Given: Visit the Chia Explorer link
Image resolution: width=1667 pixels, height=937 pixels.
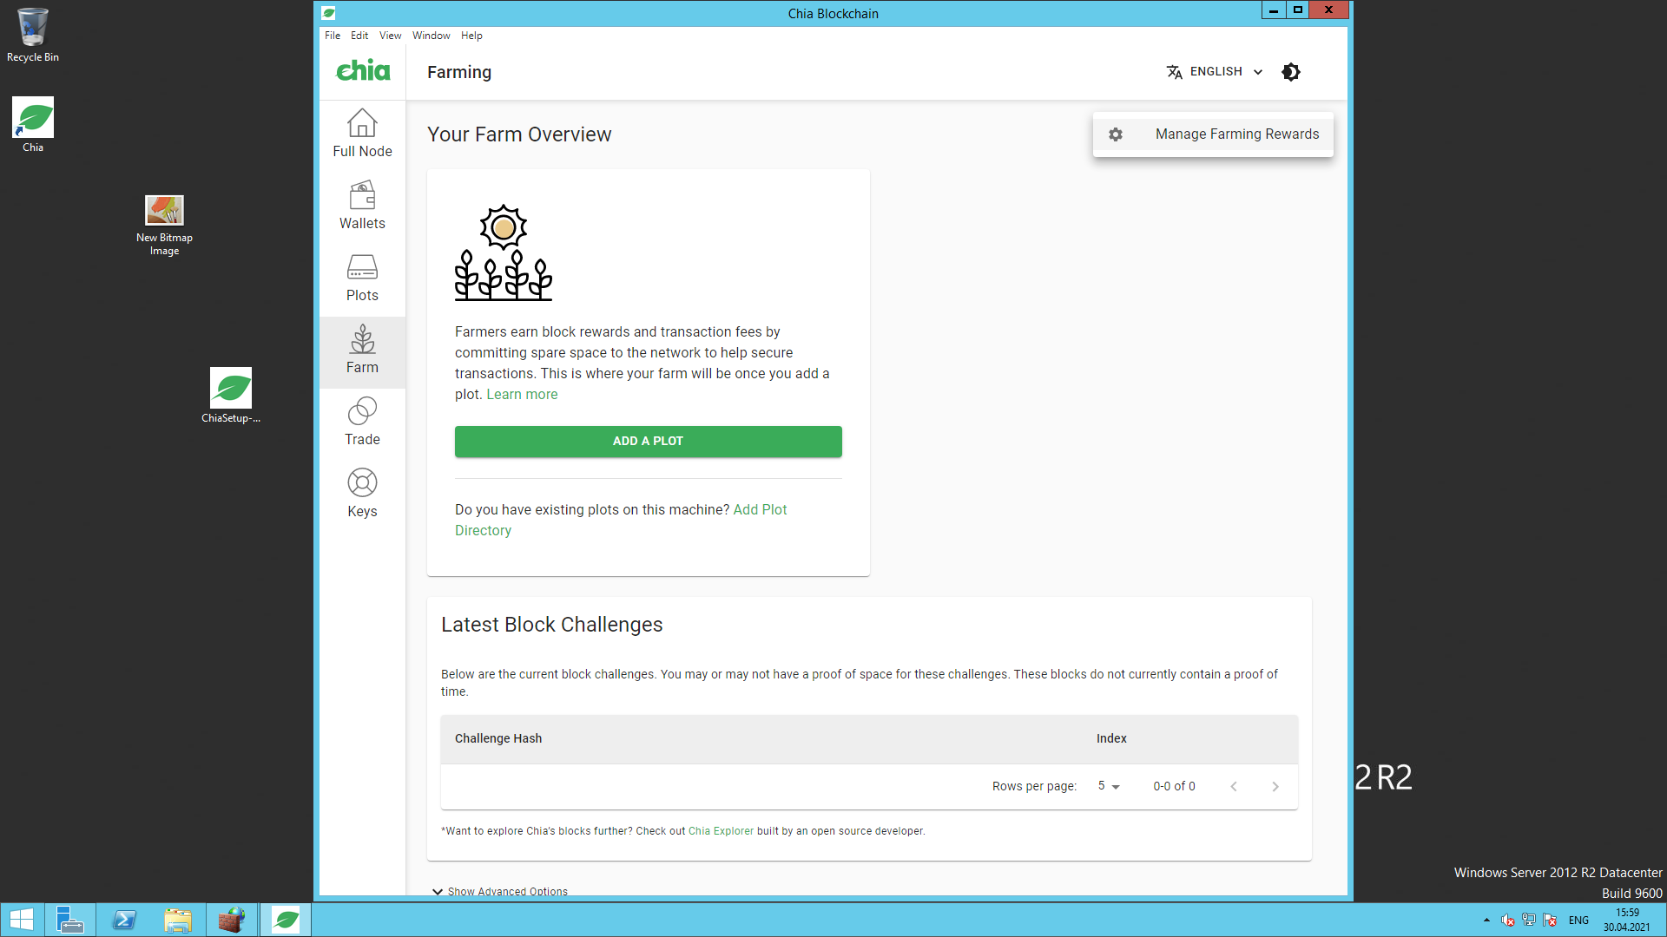Looking at the screenshot, I should (721, 831).
